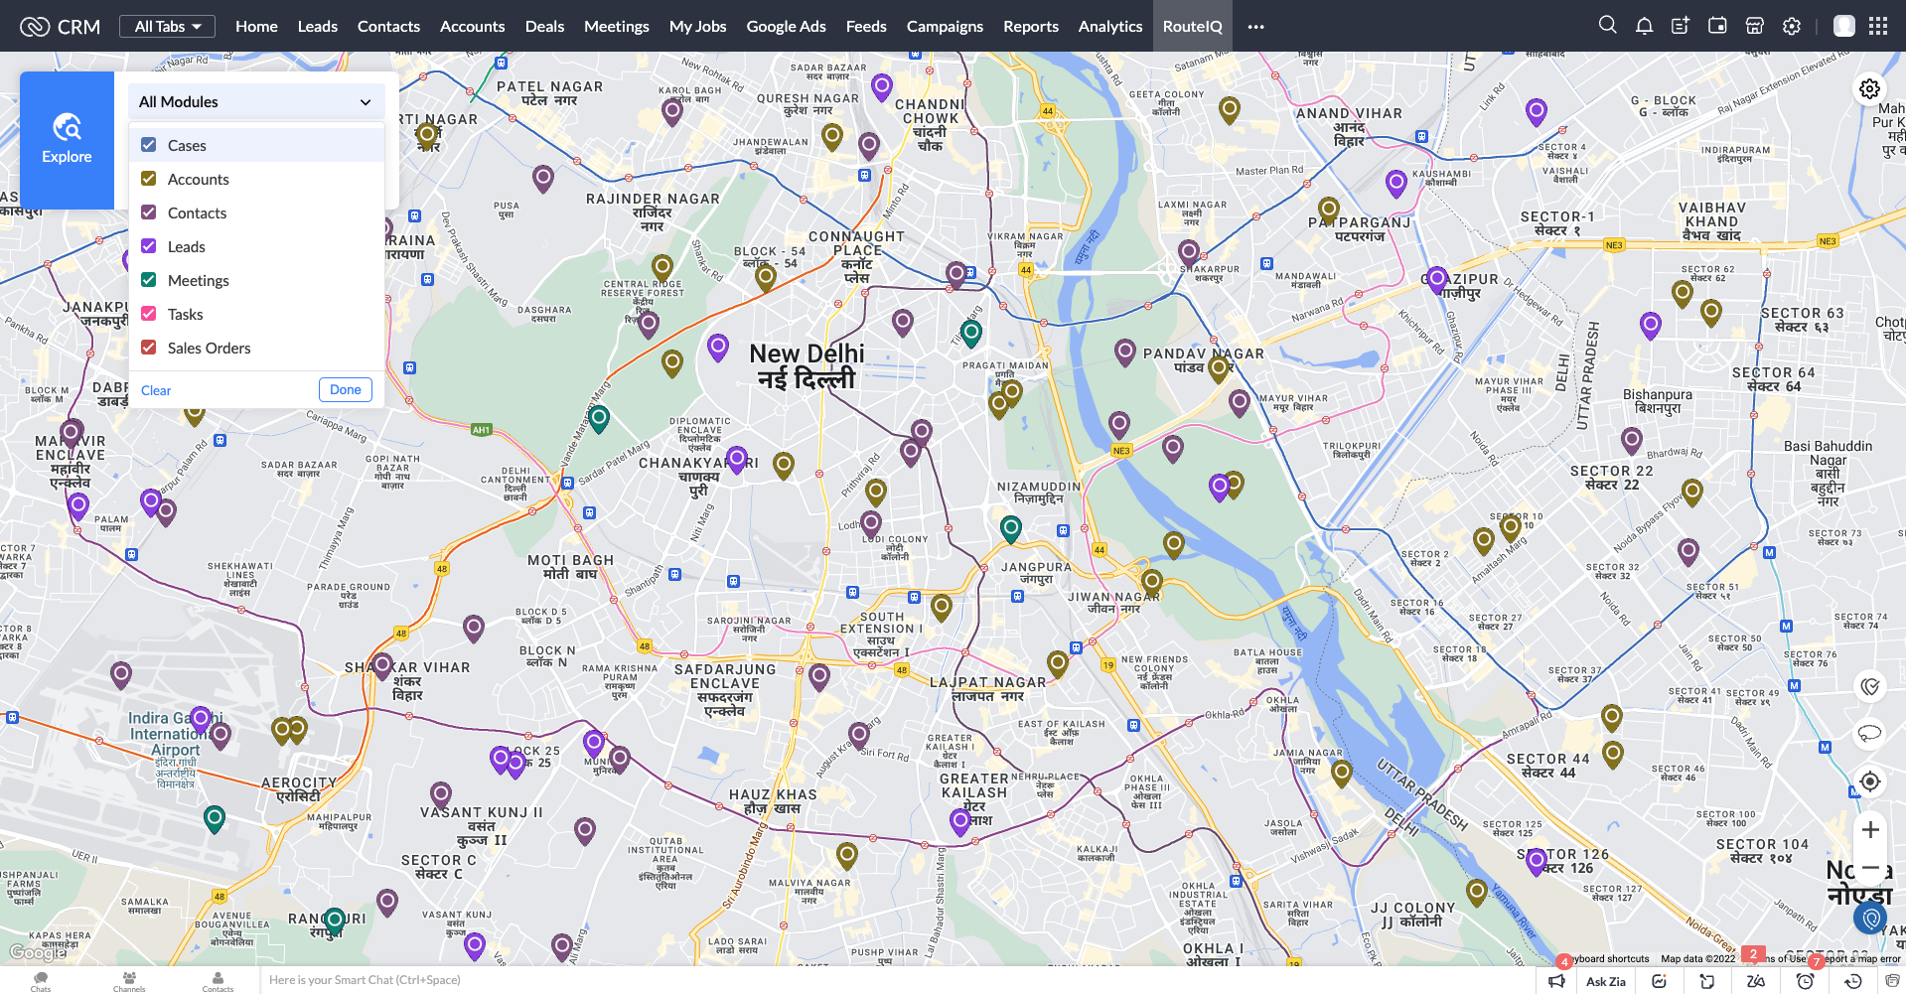Switch to the Leads tab
Screen dimensions: 1906x994
click(x=318, y=27)
